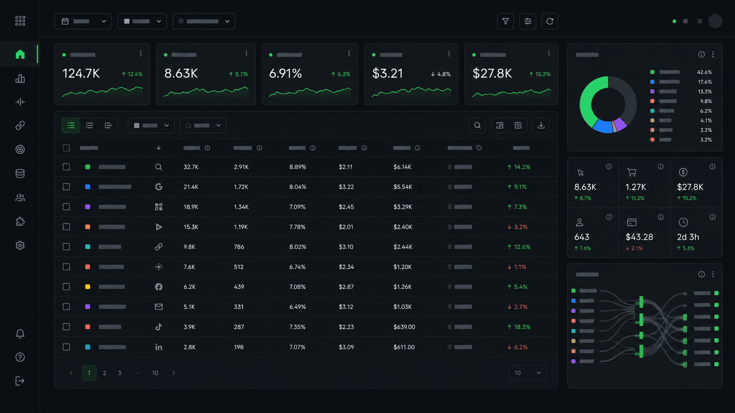
Task: Click green legend swatch beside 42.6%
Action: pos(652,72)
